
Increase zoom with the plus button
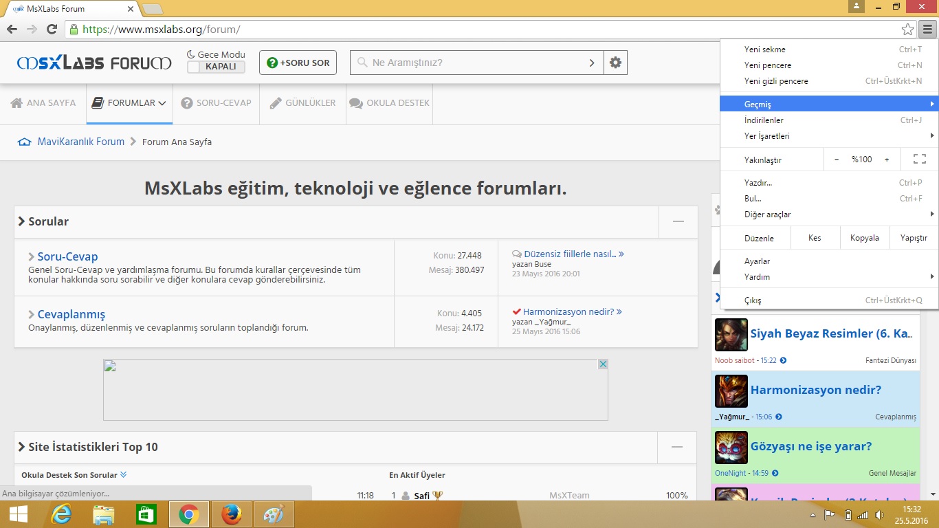887,159
